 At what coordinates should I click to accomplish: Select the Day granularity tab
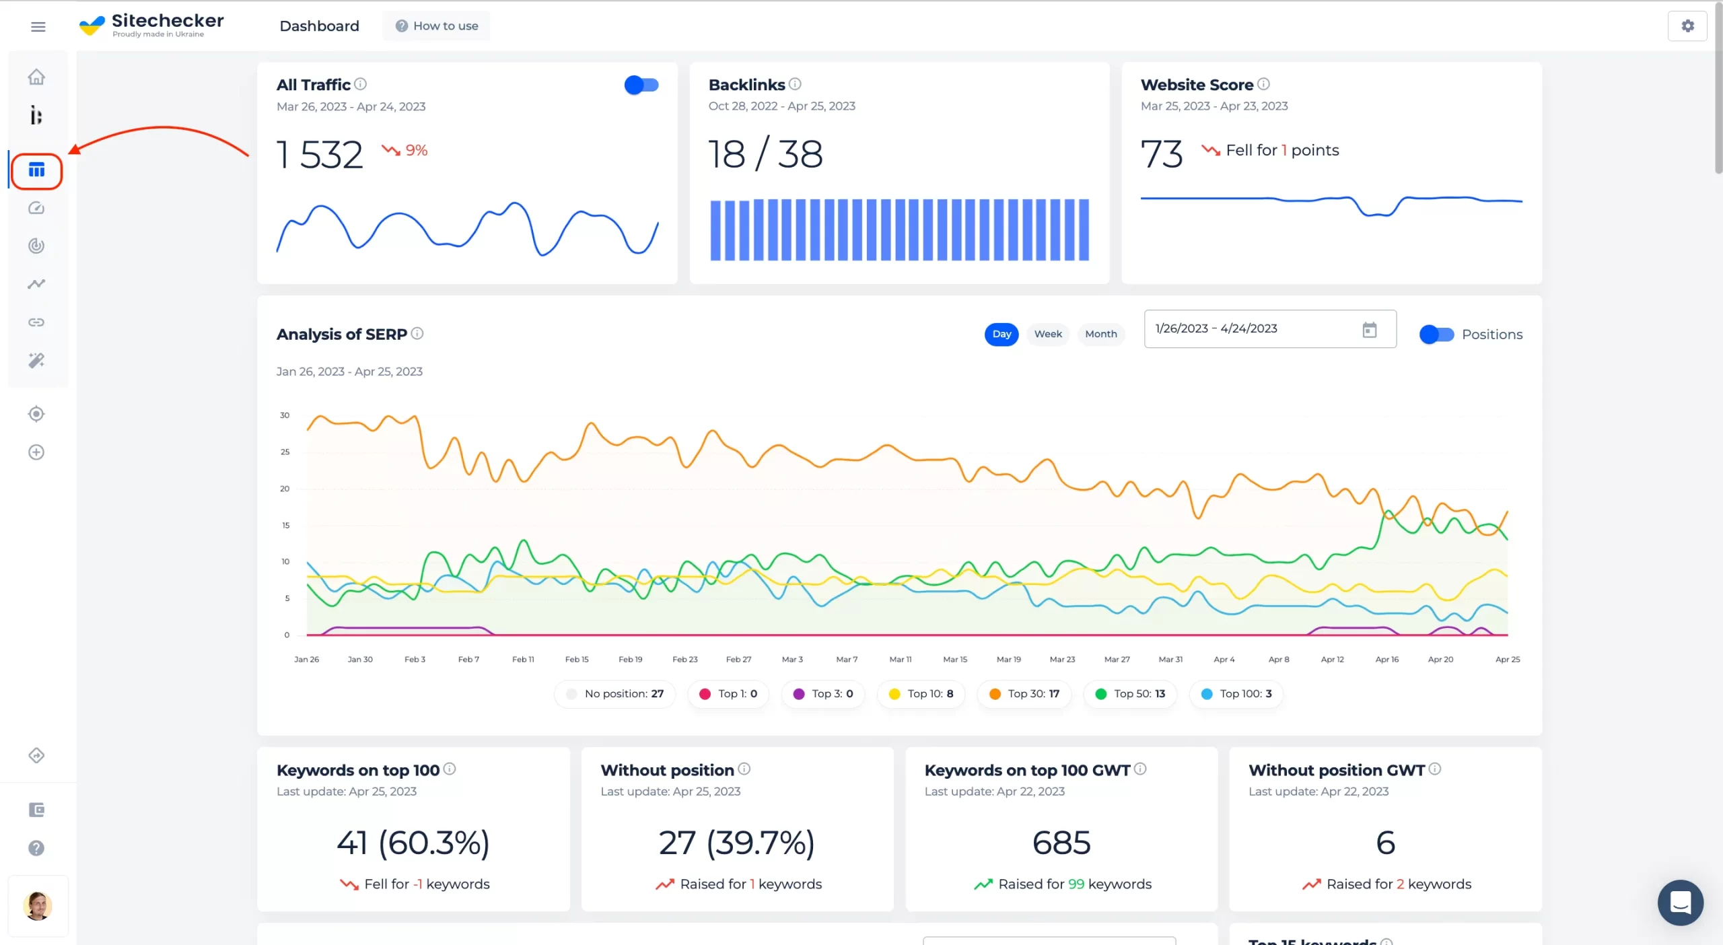(x=1001, y=334)
